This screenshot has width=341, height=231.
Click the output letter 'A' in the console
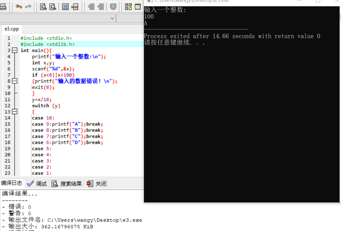click(x=146, y=23)
